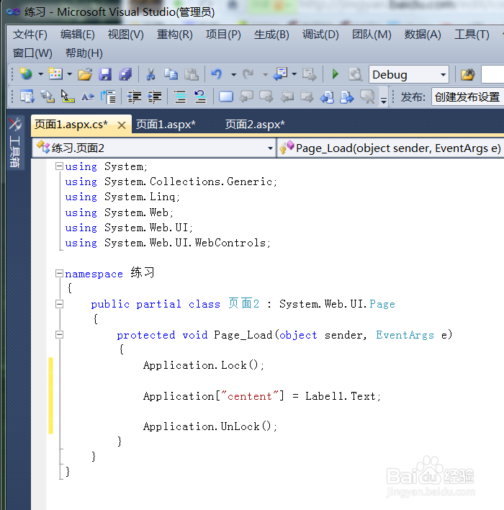This screenshot has width=504, height=510.
Task: Click the binoculars folder Find icon
Action: [x=467, y=74]
